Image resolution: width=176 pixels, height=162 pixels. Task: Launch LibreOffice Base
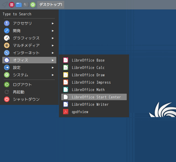pos(94,60)
